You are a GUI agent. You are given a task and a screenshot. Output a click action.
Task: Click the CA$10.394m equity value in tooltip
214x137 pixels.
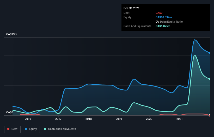coord(164,17)
